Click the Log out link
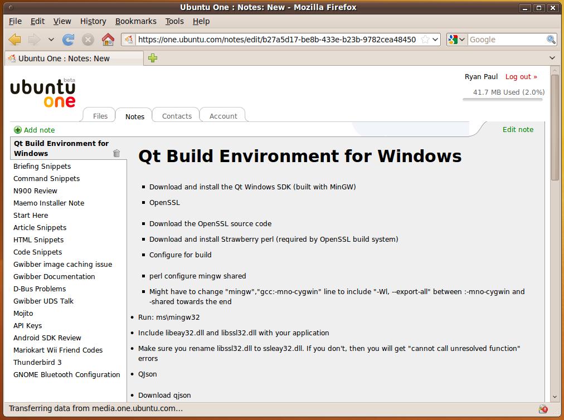The width and height of the screenshot is (564, 420). (x=521, y=77)
